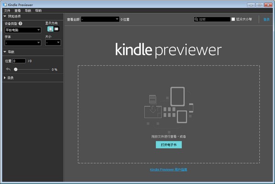Viewport: 275px width, 184px height.
Task: Open the 文件 menu
Action: click(x=7, y=10)
